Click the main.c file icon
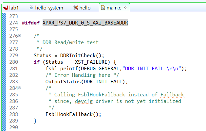Image resolution: width=206 pixels, height=131 pixels. [x=103, y=8]
